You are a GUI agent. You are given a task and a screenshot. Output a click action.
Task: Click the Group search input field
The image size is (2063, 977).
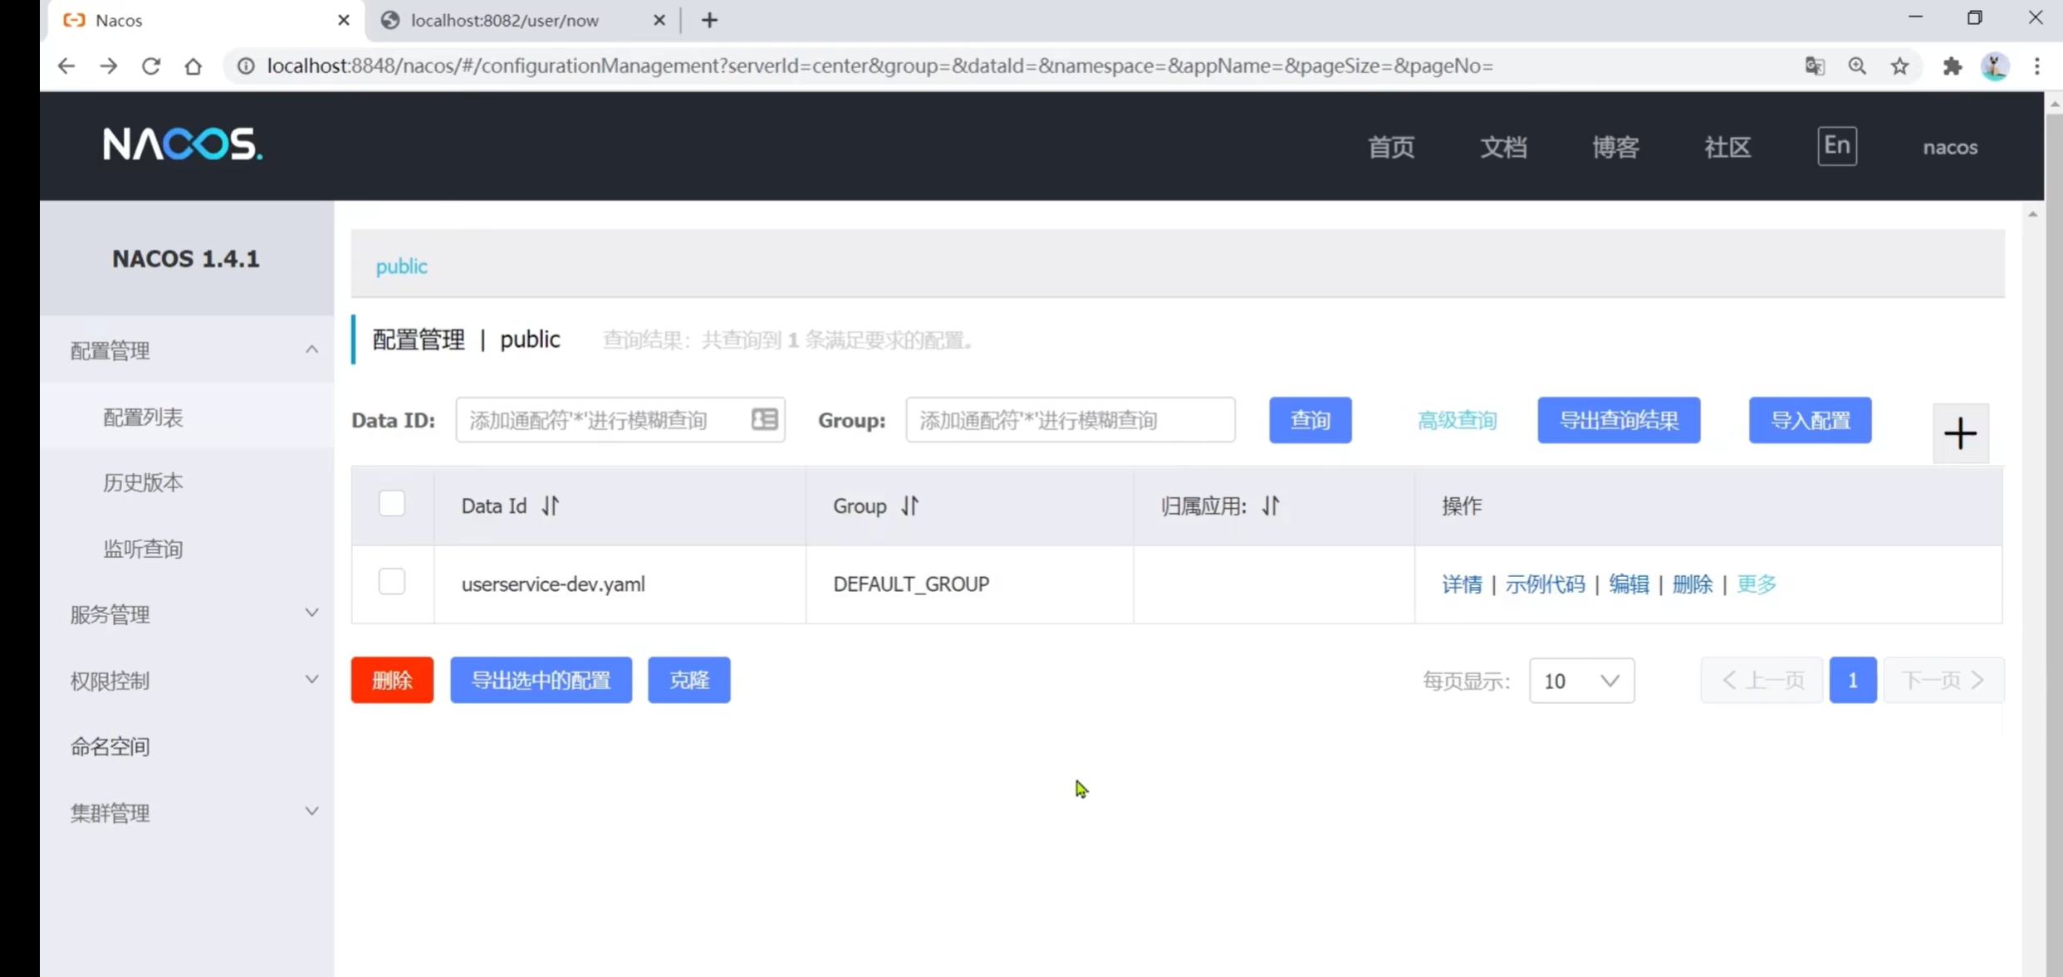coord(1070,420)
